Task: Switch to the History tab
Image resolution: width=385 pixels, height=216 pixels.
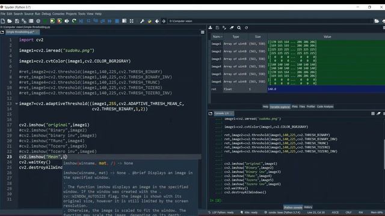Action: tap(308, 207)
